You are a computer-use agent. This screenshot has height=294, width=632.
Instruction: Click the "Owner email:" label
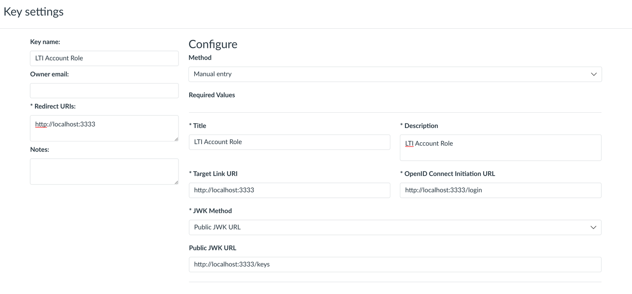point(49,74)
